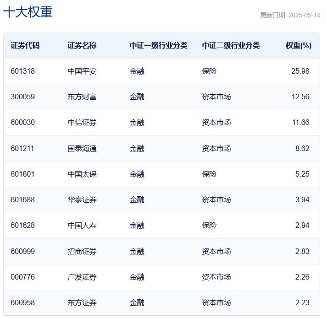The width and height of the screenshot is (327, 318).
Task: Select the name 东方证券
Action: click(x=82, y=302)
